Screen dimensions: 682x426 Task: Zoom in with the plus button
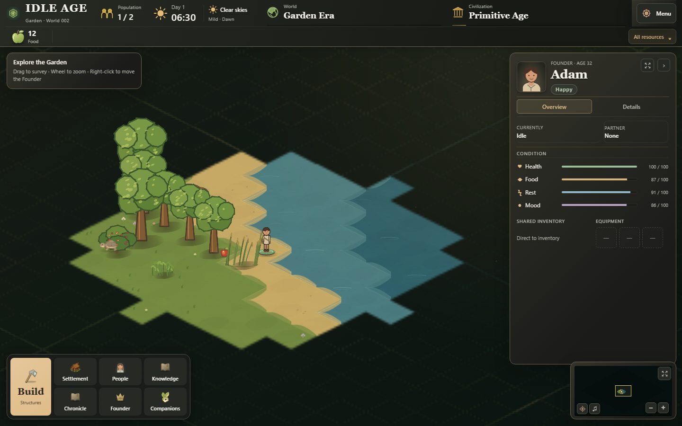point(663,408)
